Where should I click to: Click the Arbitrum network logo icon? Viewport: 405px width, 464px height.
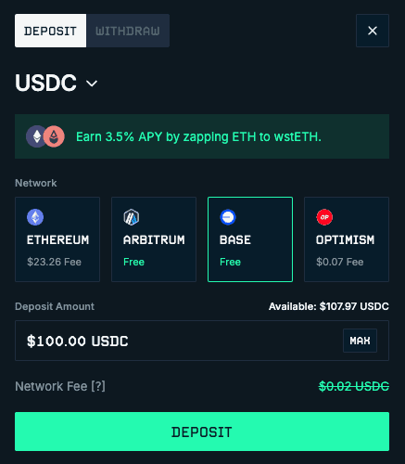pyautogui.click(x=132, y=217)
